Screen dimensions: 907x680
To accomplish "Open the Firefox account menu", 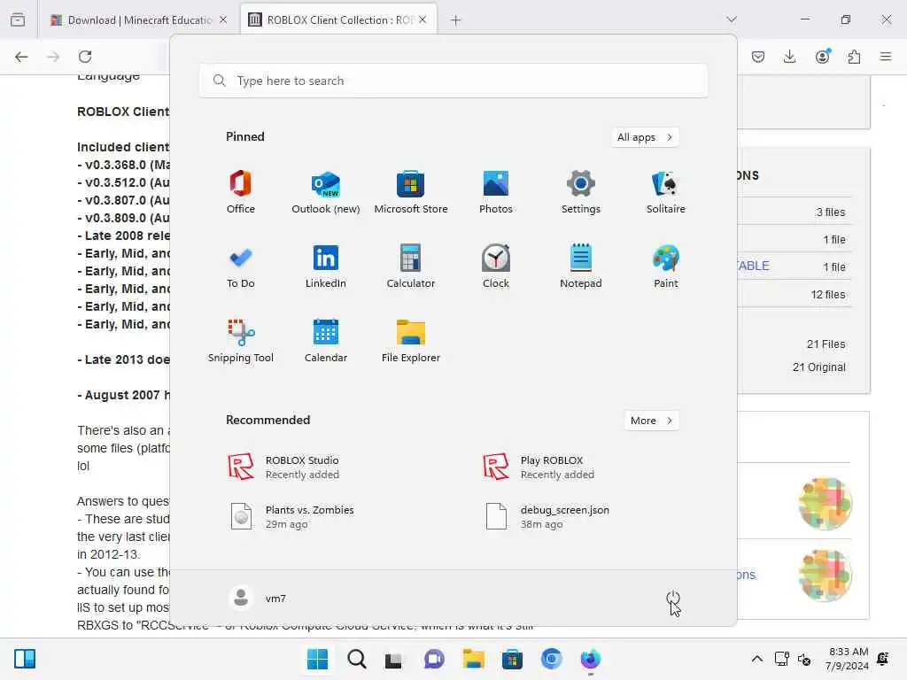I will coord(823,57).
